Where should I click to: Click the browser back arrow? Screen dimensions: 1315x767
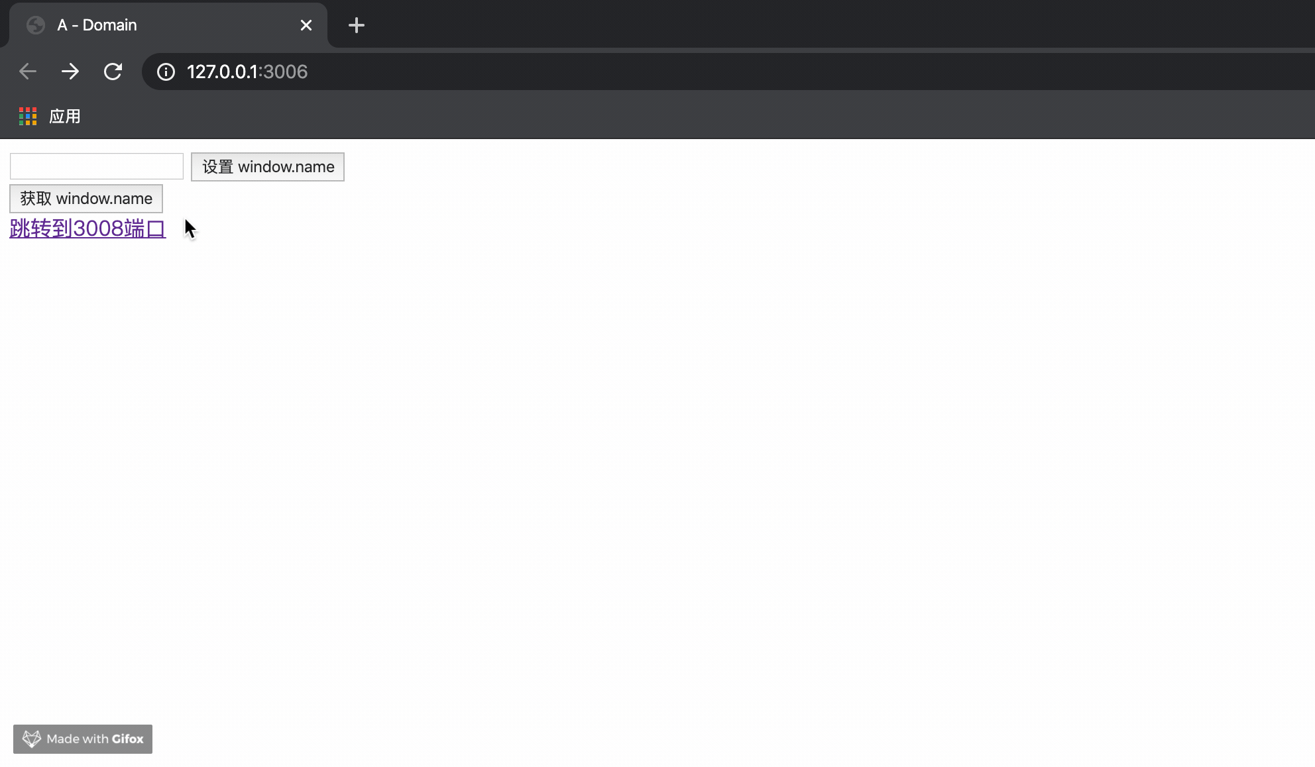(28, 72)
